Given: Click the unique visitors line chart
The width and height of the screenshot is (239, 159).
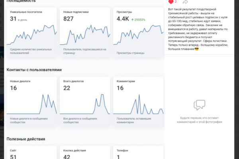Looking at the screenshot, I should click(31, 35).
